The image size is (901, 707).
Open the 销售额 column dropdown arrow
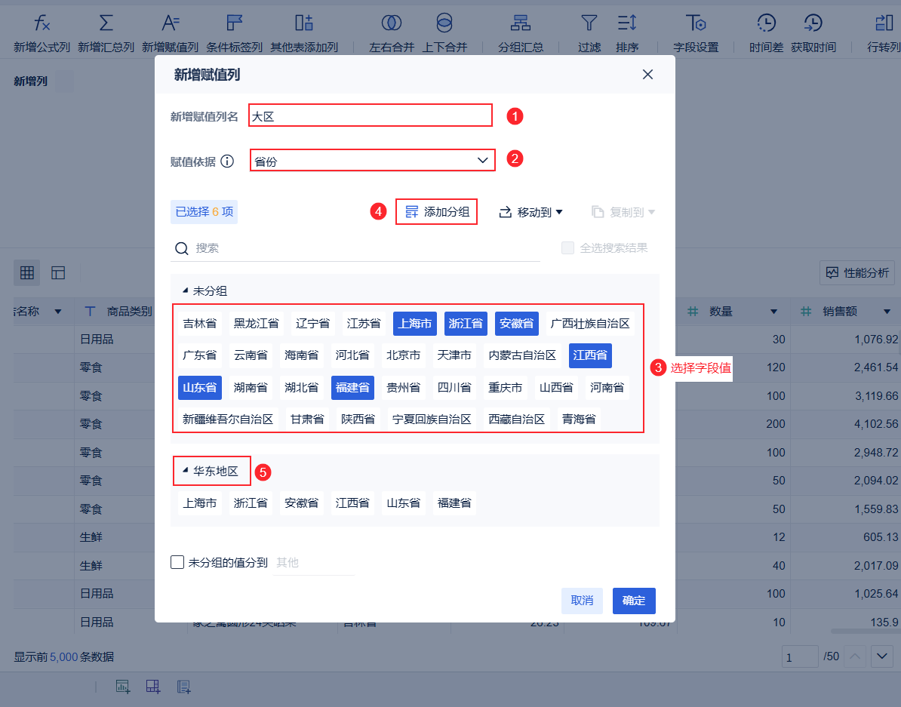[887, 312]
